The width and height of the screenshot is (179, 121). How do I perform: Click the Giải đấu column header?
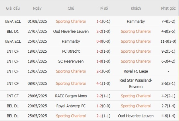[13, 8]
